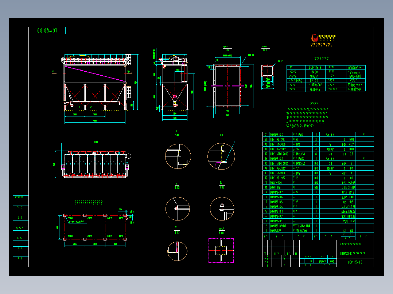Click the detail circle labeled V
The image size is (393, 294).
177,251
